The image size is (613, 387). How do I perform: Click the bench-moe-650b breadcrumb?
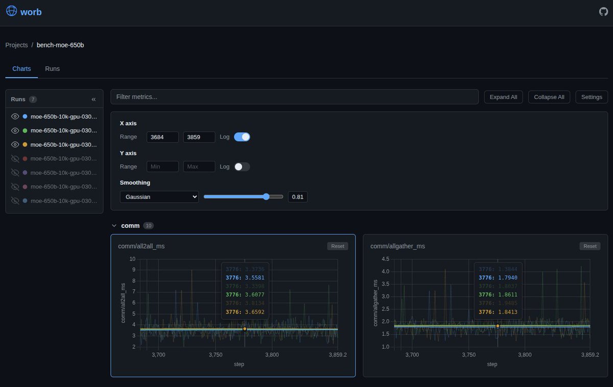(60, 45)
